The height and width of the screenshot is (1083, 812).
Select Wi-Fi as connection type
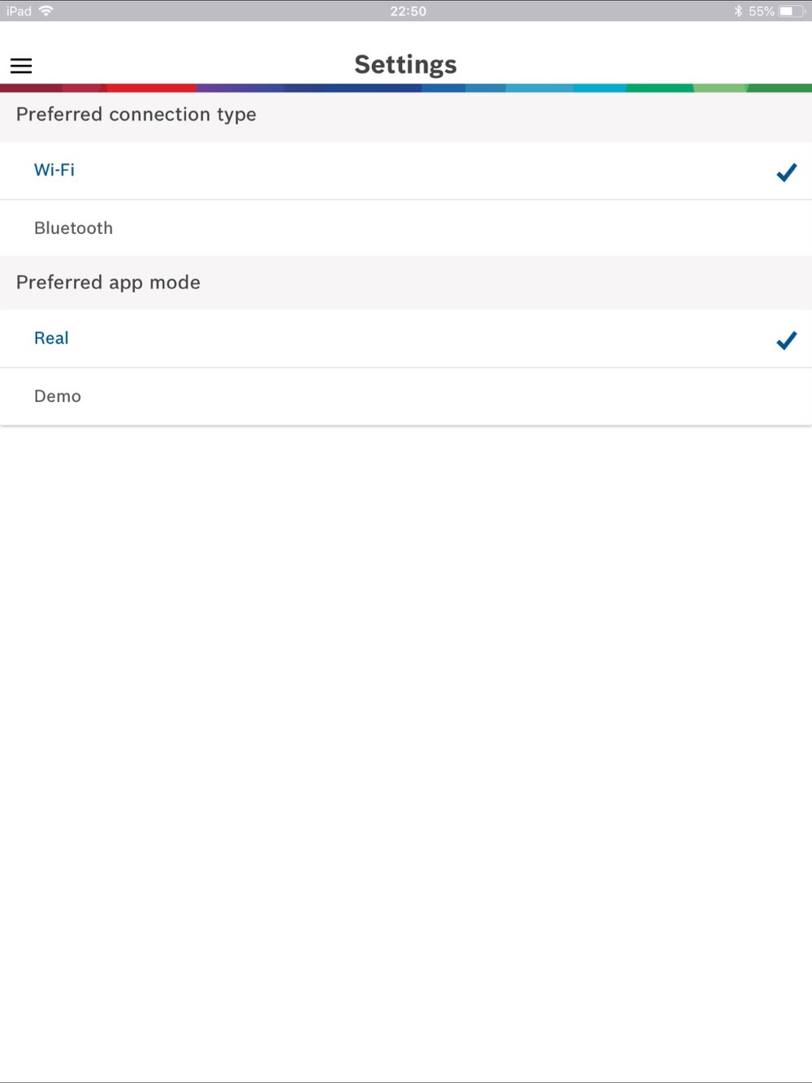(x=406, y=170)
